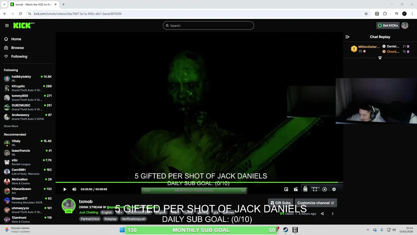Open Stream517 recommended channel
The width and height of the screenshot is (417, 235).
(28, 200)
